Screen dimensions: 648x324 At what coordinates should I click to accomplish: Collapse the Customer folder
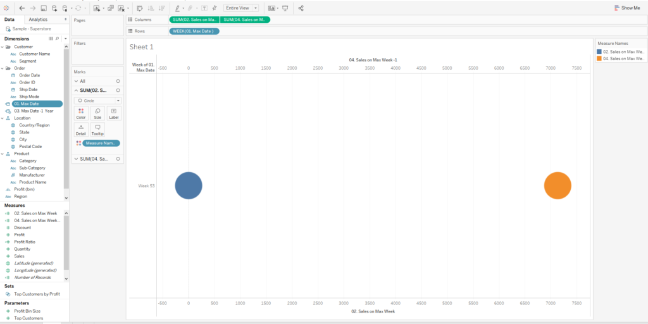point(3,47)
